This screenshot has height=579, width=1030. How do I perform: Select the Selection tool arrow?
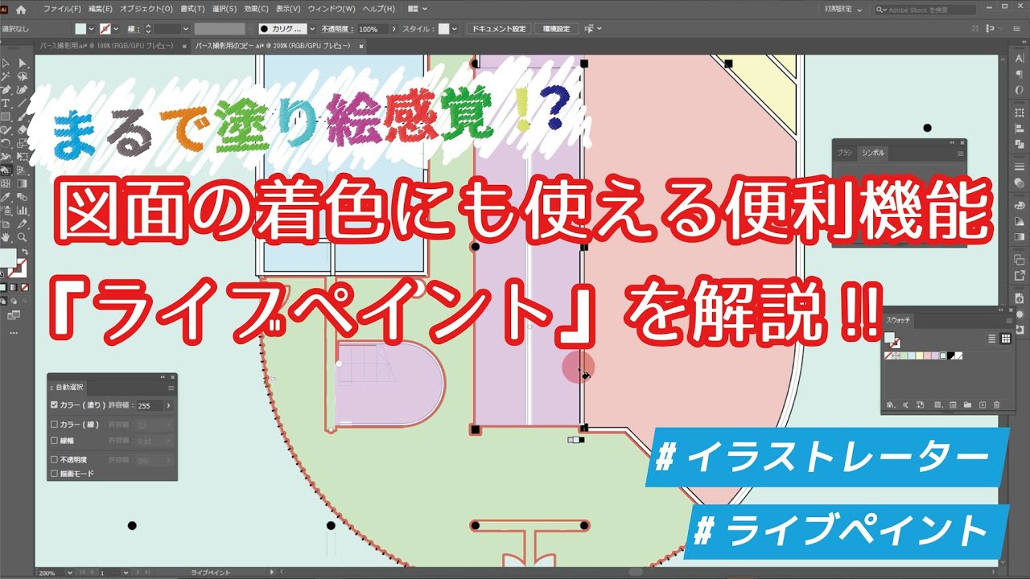6,64
